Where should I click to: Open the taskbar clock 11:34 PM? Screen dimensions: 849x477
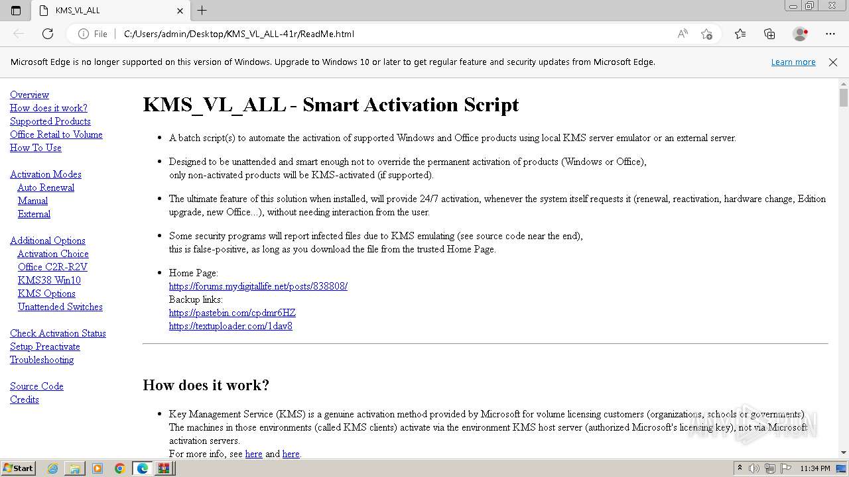[815, 468]
